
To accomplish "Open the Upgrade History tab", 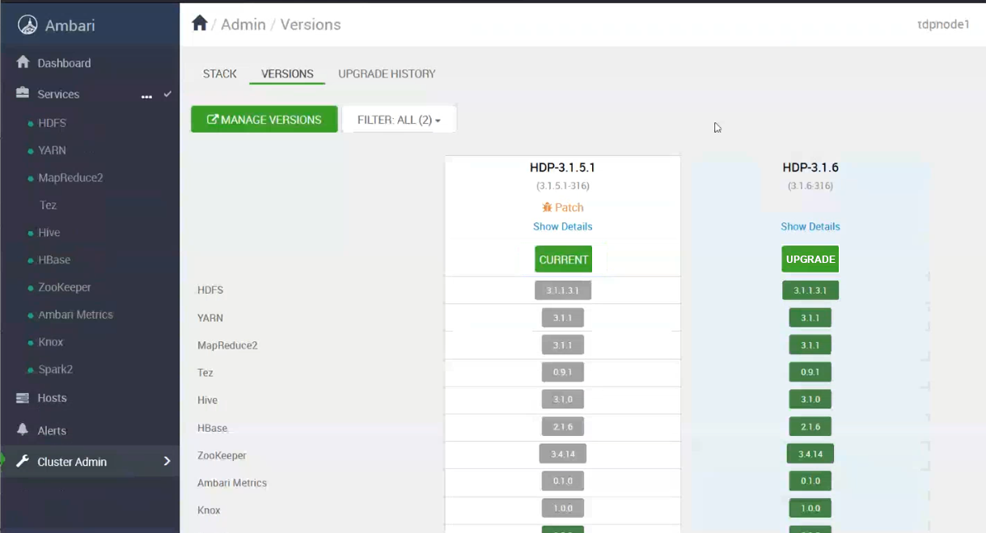I will [387, 74].
